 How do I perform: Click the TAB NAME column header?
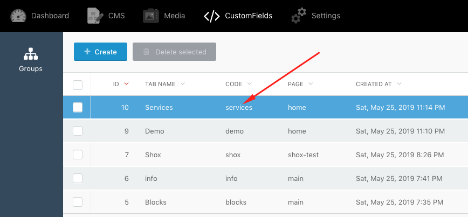(160, 84)
